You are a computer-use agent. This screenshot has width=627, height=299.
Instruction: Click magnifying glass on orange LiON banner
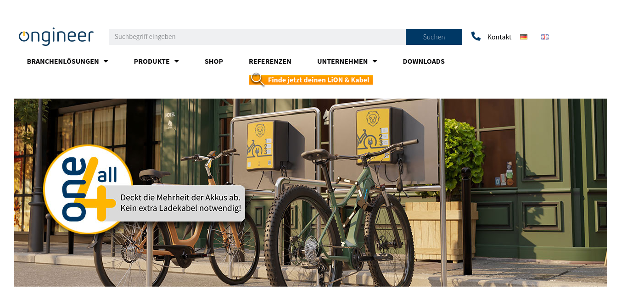tap(257, 79)
